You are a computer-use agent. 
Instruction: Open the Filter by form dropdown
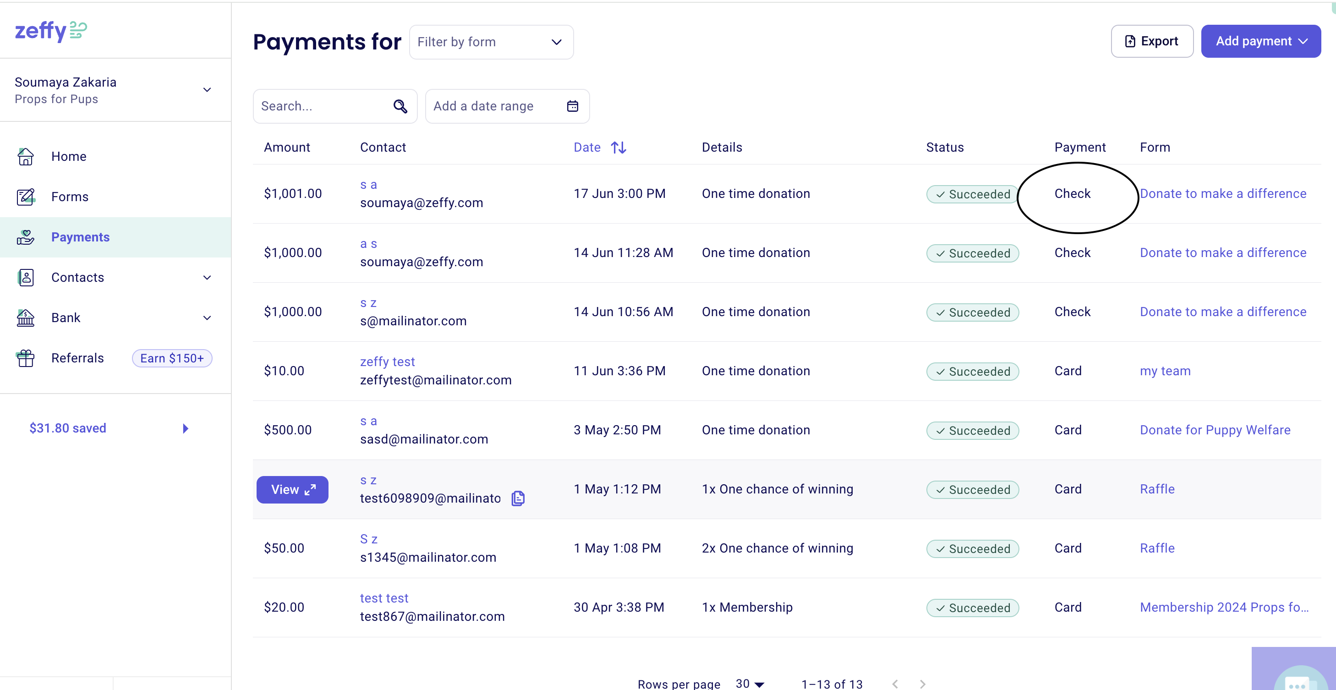point(491,42)
